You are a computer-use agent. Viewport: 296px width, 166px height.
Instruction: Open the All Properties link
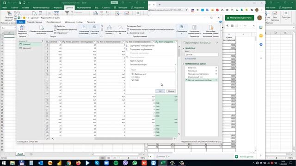(x=190, y=59)
